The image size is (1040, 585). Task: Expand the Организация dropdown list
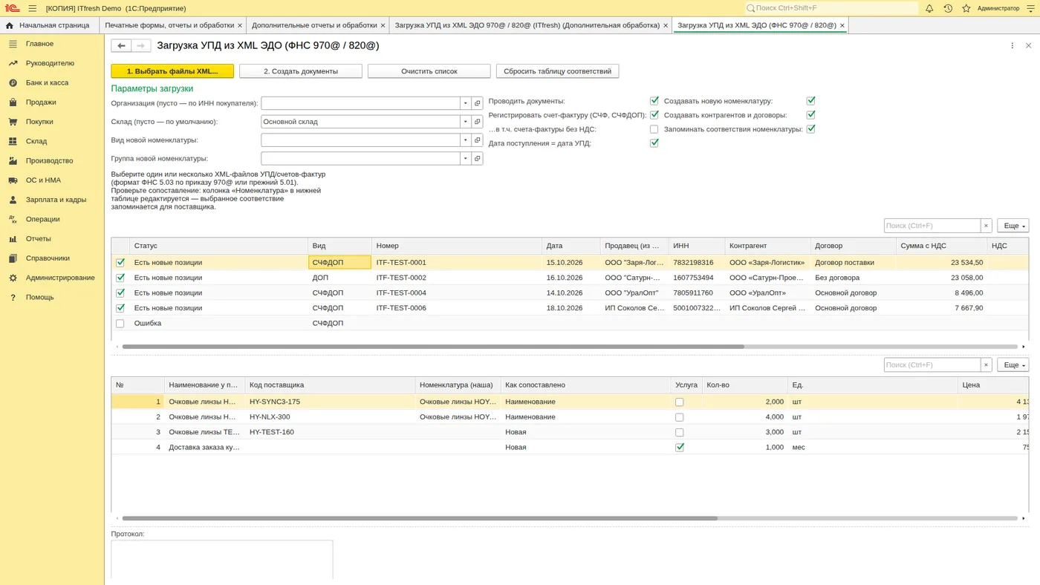click(x=466, y=103)
